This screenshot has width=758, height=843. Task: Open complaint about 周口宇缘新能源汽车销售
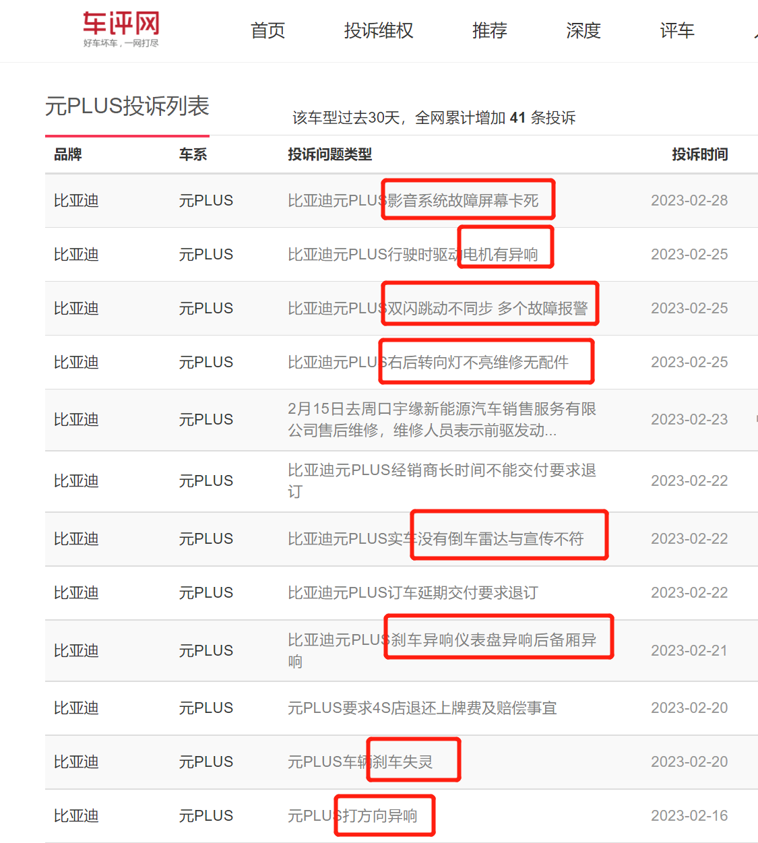click(442, 419)
